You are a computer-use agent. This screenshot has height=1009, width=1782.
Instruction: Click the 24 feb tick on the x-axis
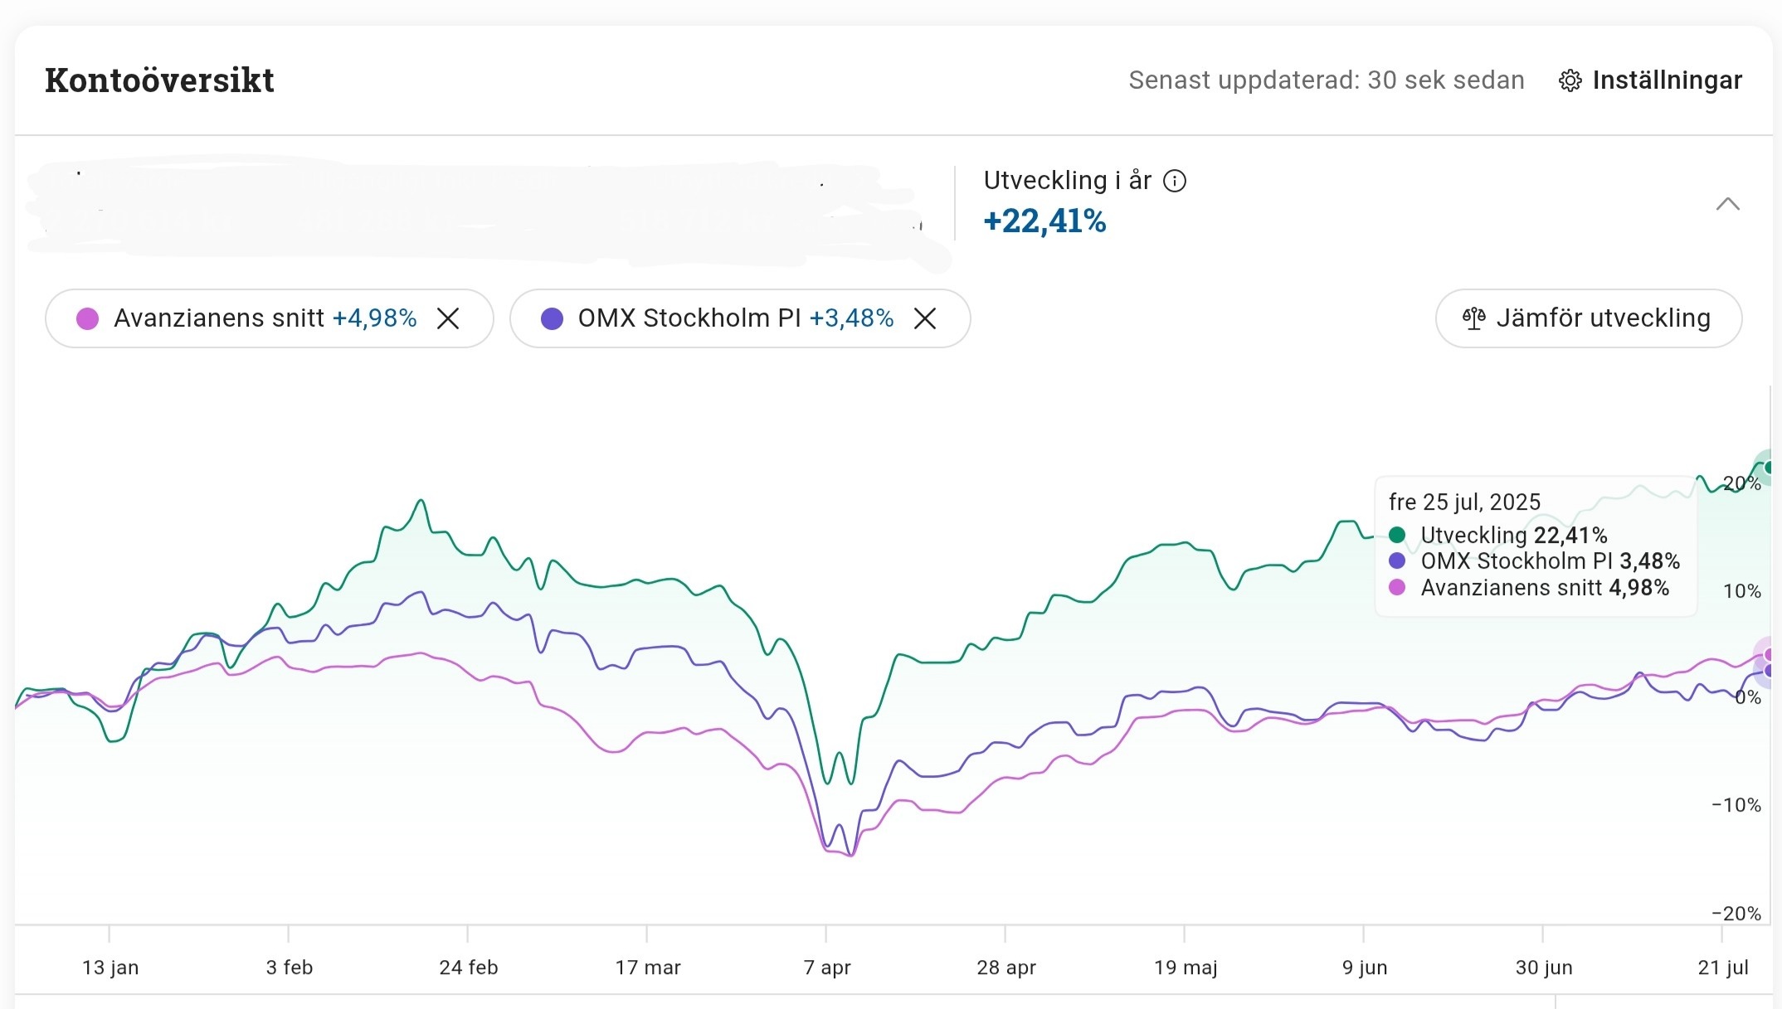[x=468, y=967]
